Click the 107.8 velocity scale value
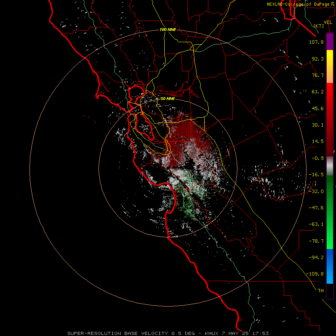The height and width of the screenshot is (336, 336). [x=316, y=42]
